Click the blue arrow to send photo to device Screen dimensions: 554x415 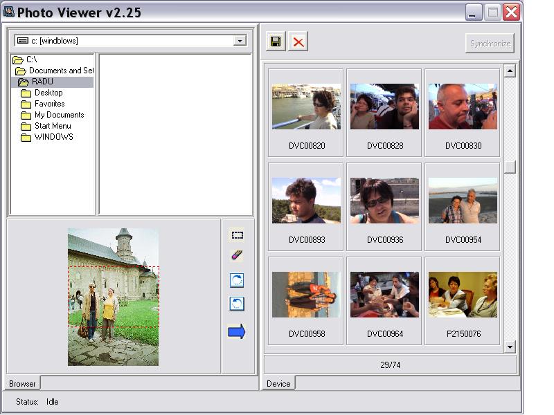click(237, 332)
